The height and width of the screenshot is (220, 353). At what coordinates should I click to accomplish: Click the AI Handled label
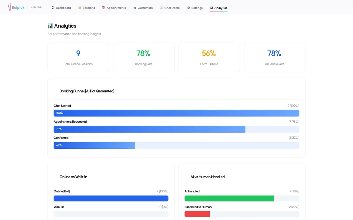point(192,191)
